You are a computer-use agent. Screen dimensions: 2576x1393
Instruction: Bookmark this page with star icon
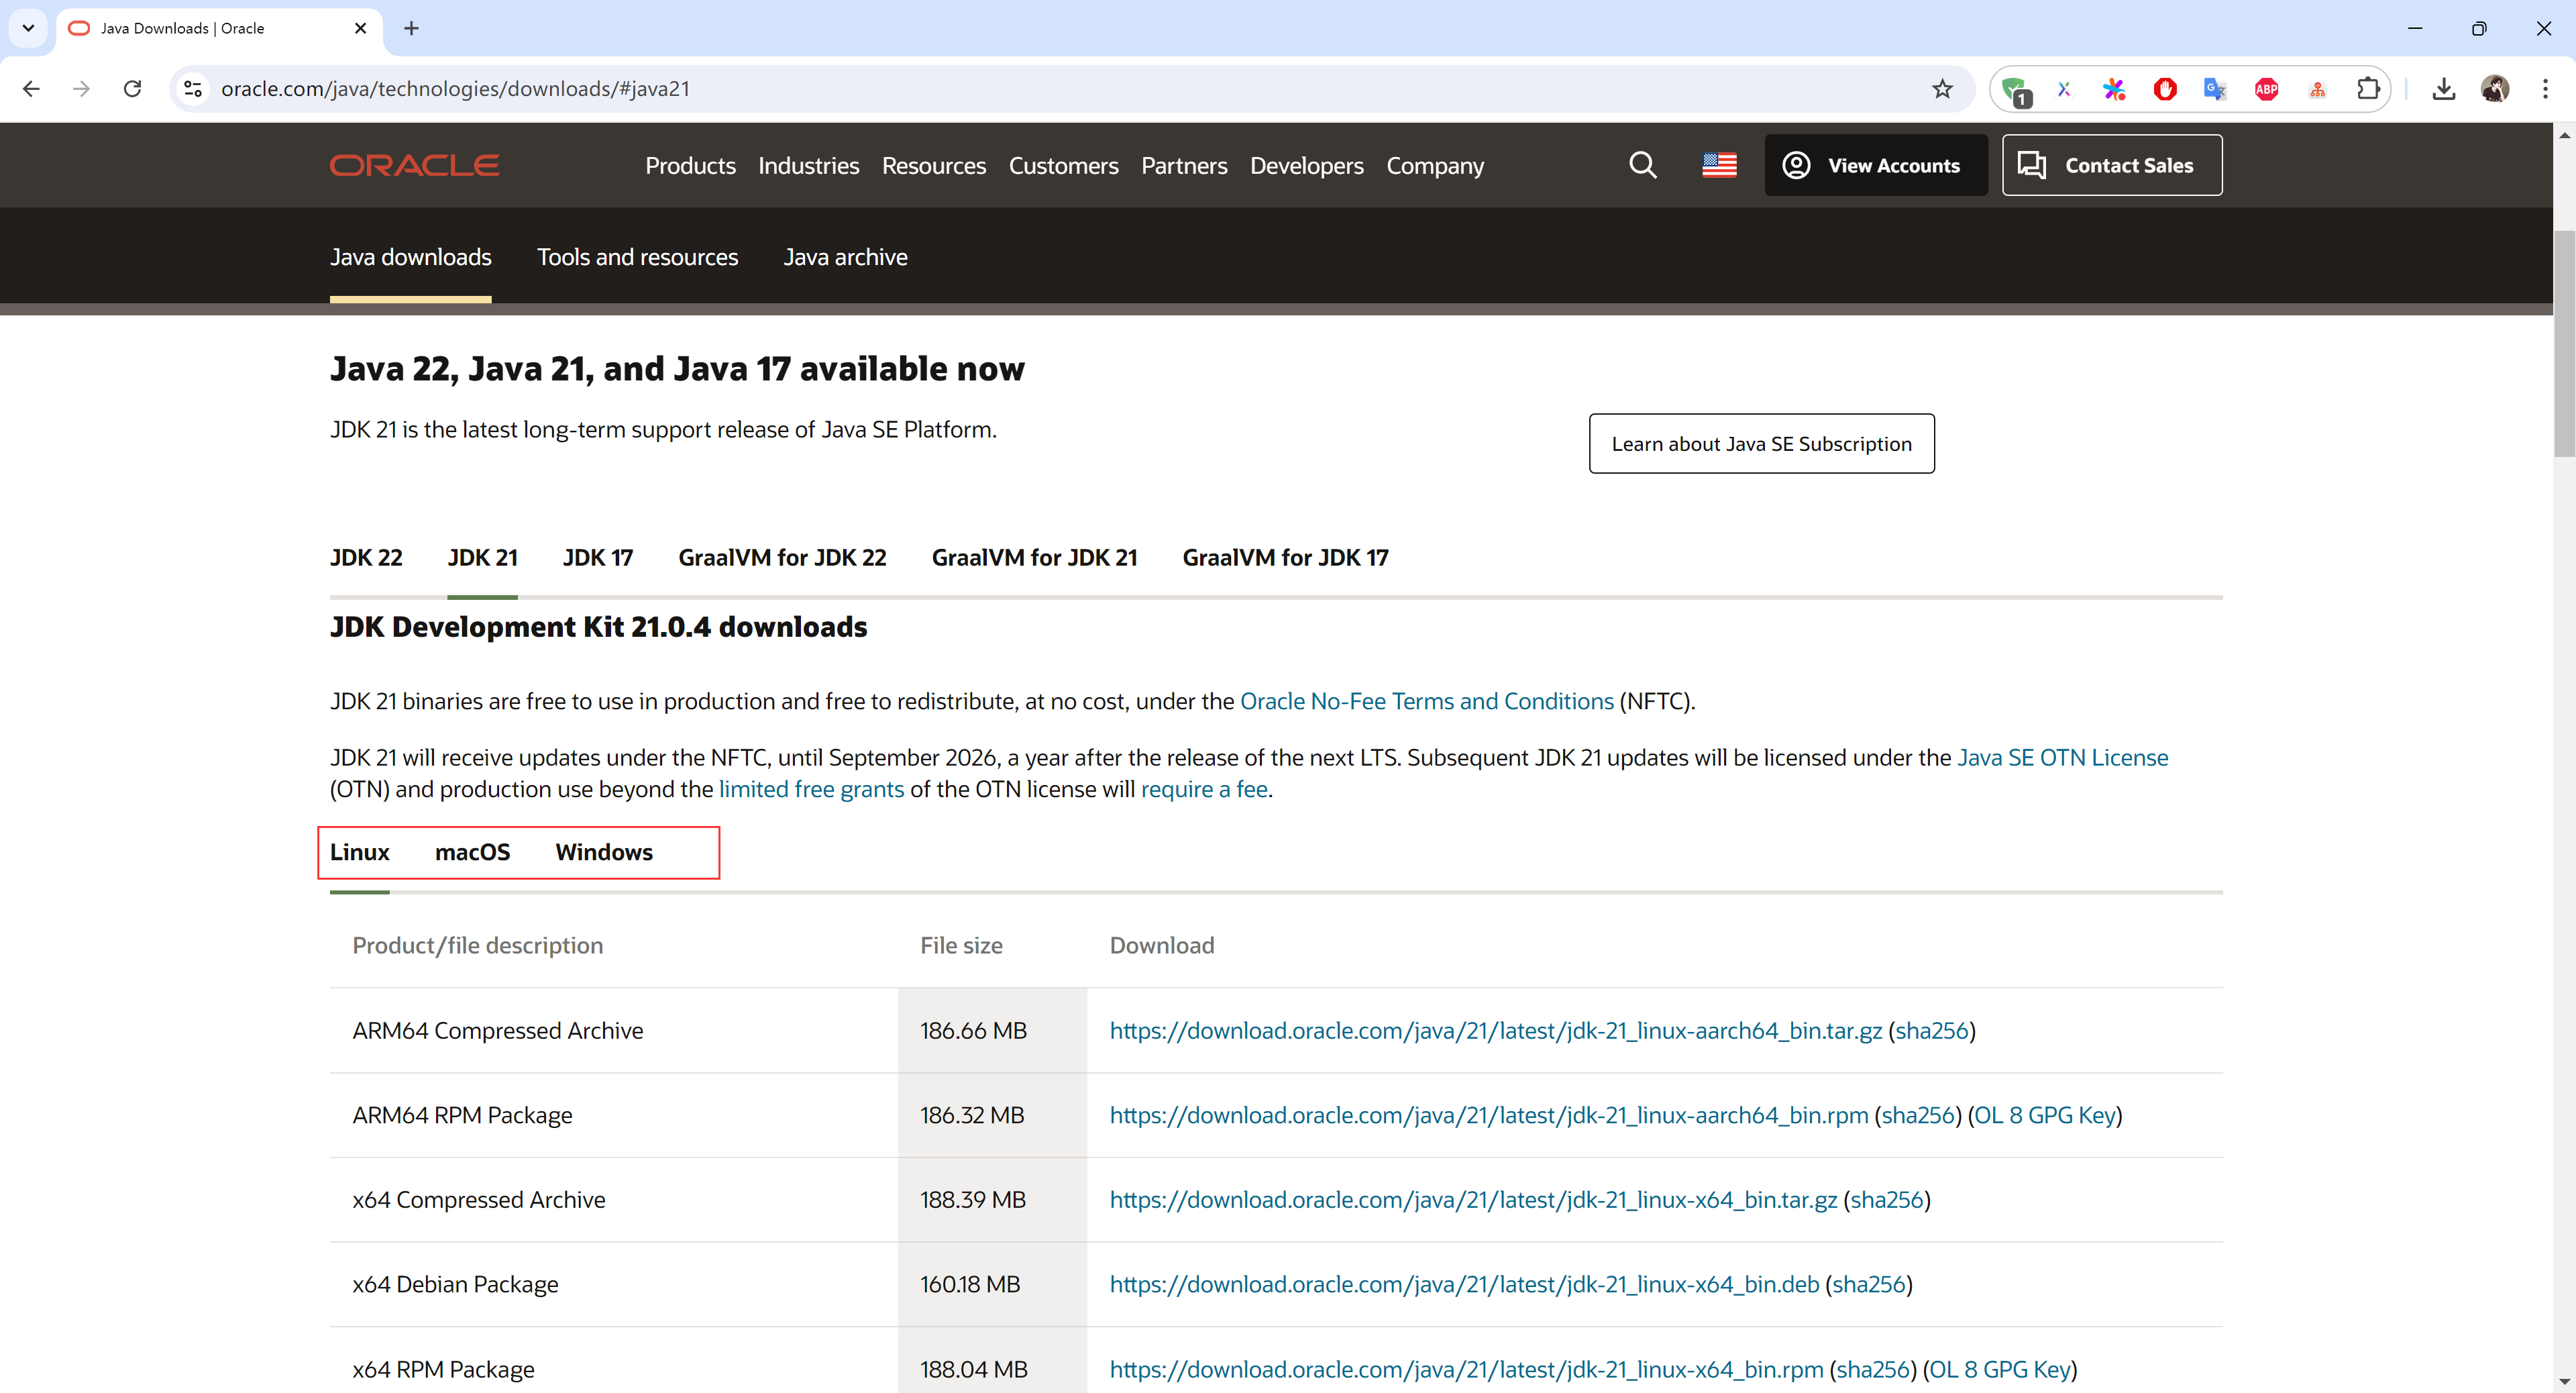click(x=1942, y=89)
